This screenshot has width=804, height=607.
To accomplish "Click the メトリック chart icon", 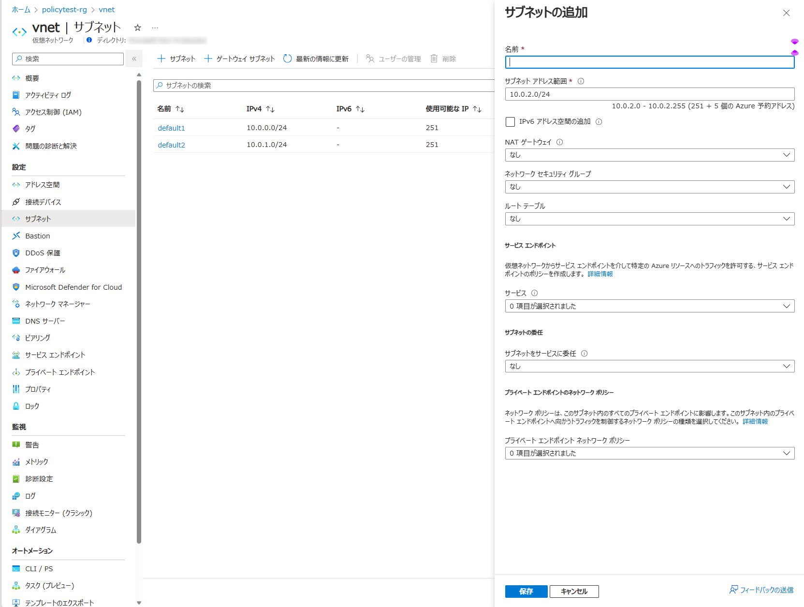I will [16, 462].
